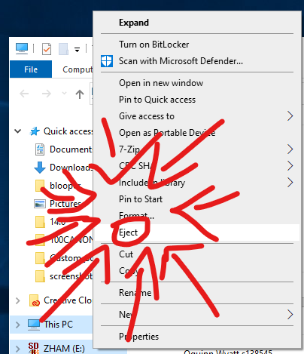The width and height of the screenshot is (304, 354).
Task: Expand the Include in library arrow
Action: tap(290, 183)
